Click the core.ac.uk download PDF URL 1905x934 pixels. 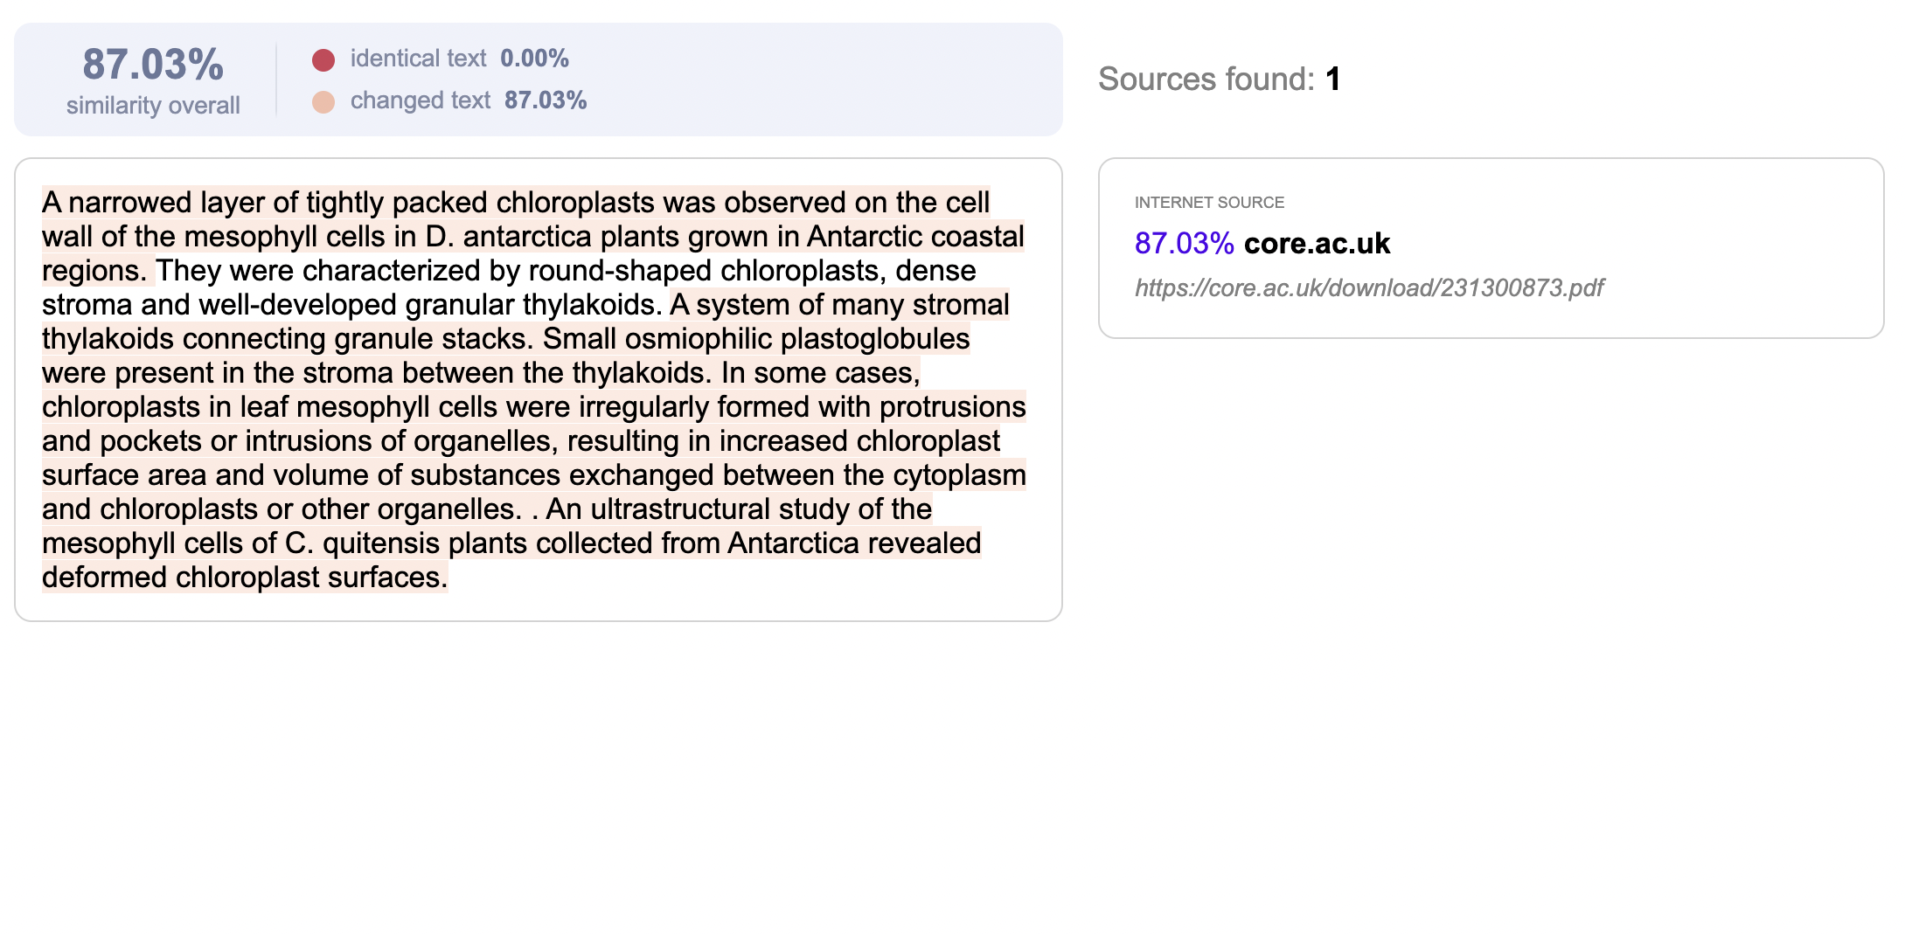pos(1369,287)
